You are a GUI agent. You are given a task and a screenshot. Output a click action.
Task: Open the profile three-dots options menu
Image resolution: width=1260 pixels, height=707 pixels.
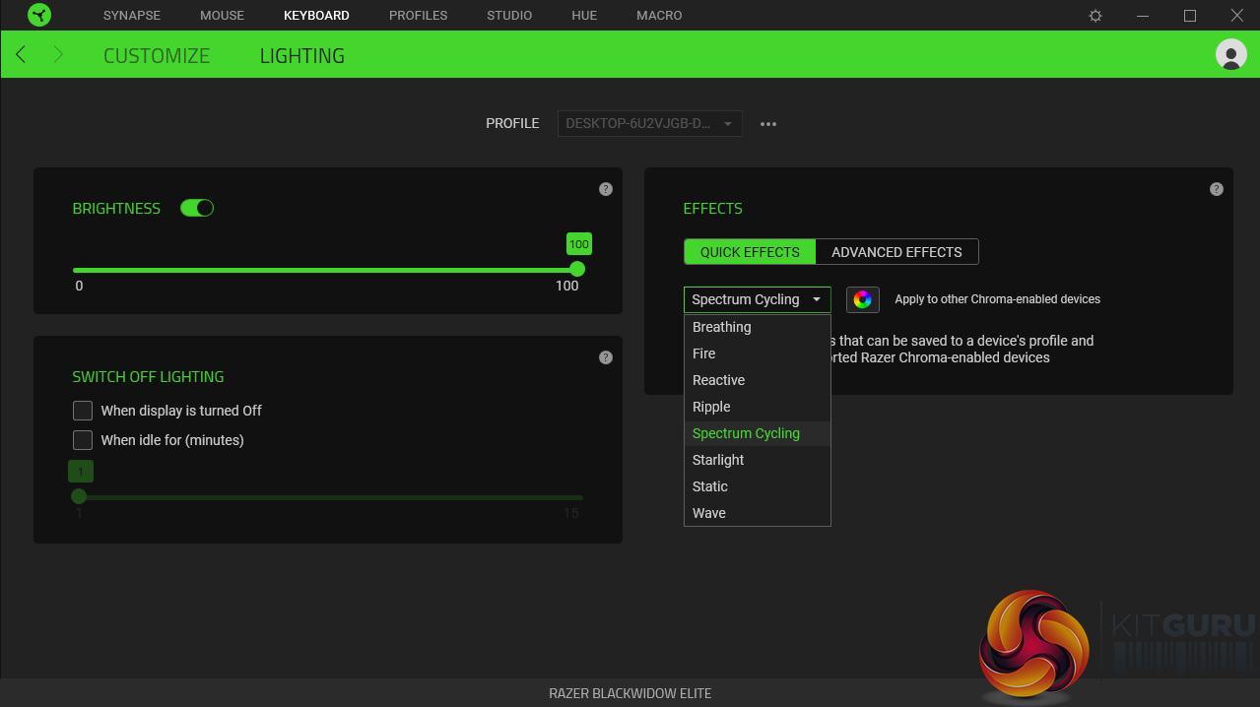(x=768, y=124)
